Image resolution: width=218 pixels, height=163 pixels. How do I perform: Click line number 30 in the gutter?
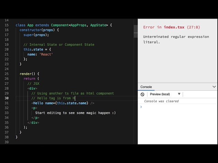click(7, 98)
